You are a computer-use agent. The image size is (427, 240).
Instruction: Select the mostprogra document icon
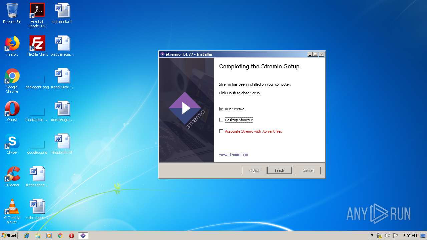point(62,111)
